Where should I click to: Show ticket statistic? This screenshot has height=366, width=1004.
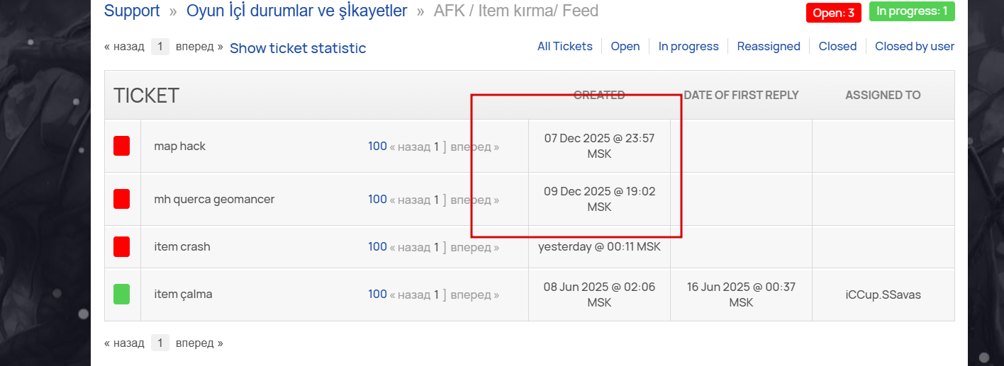pos(298,48)
